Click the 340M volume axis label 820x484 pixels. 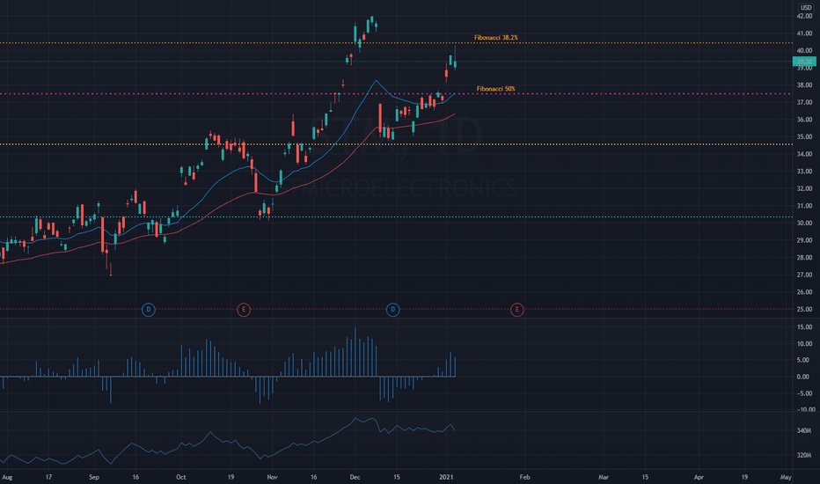pyautogui.click(x=804, y=431)
